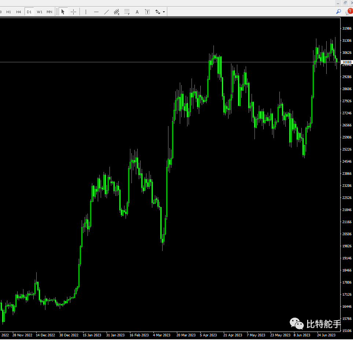The height and width of the screenshot is (340, 353).
Task: Click the 24 Jun 2023 date label
Action: (x=326, y=335)
